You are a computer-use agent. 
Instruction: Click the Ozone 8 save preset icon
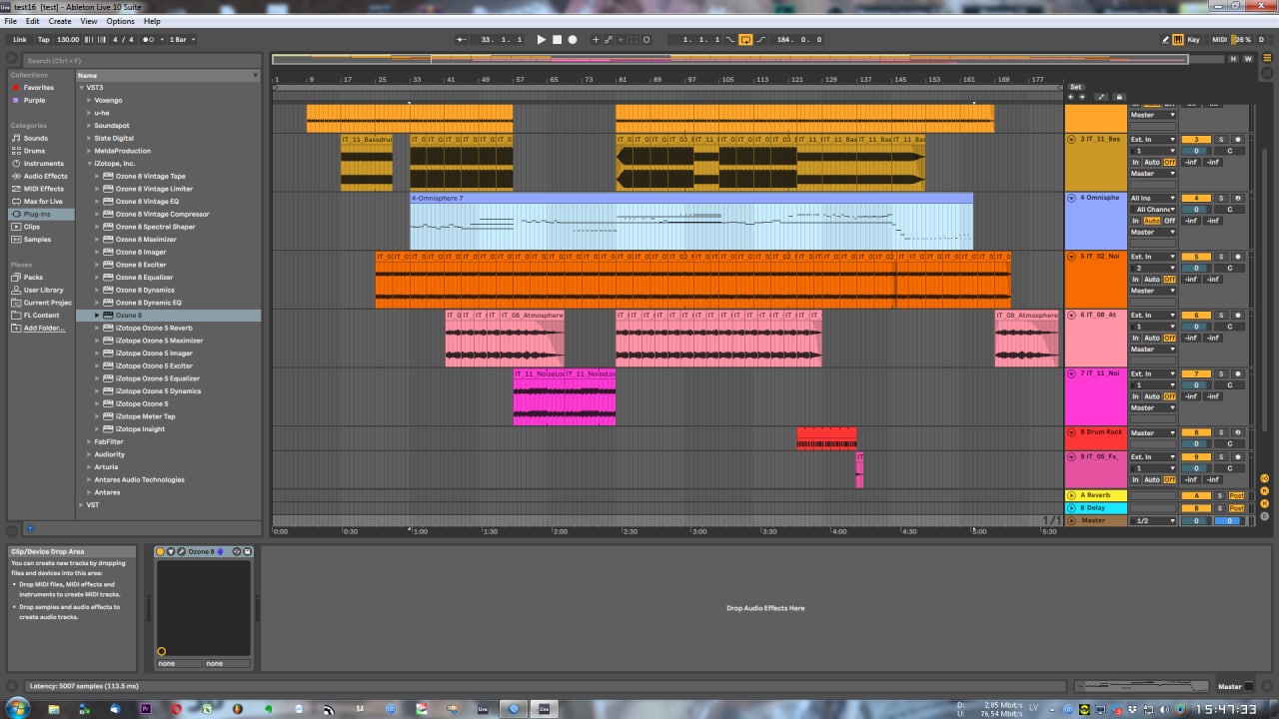[x=248, y=552]
